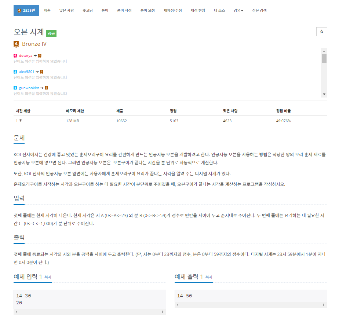350x319 pixels.
Task: Click the time limit value 1 초
Action: 19,121
